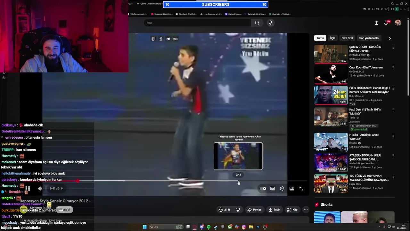Screen dimensions: 410x231
Task: Activate voice search microphone icon
Action: point(271,23)
